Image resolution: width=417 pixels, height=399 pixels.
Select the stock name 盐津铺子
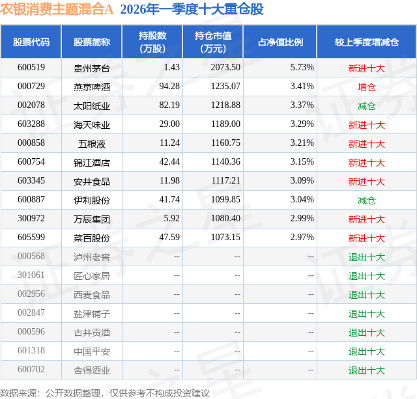(92, 314)
